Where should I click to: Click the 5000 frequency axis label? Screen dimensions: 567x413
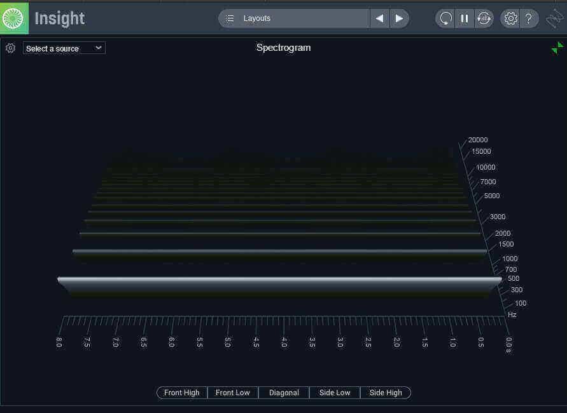coord(492,196)
